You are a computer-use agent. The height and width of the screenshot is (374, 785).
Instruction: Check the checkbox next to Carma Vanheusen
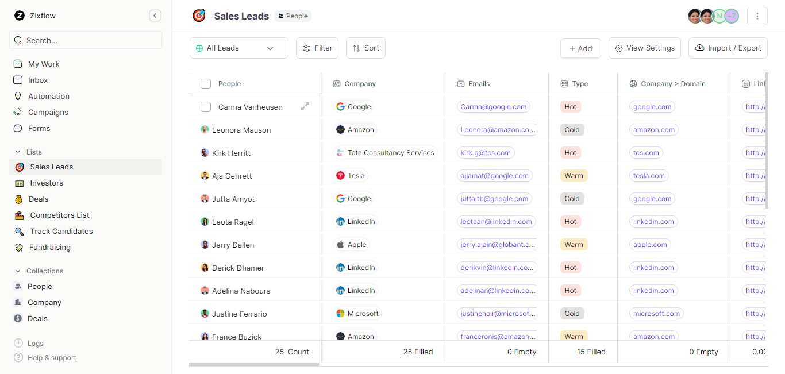click(205, 107)
